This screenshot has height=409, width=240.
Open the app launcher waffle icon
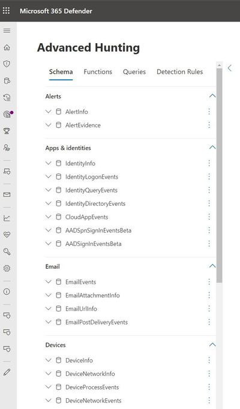[x=6, y=11]
